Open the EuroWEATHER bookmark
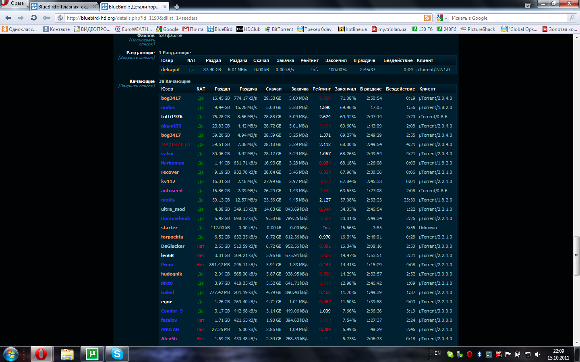The height and width of the screenshot is (362, 580). click(134, 29)
